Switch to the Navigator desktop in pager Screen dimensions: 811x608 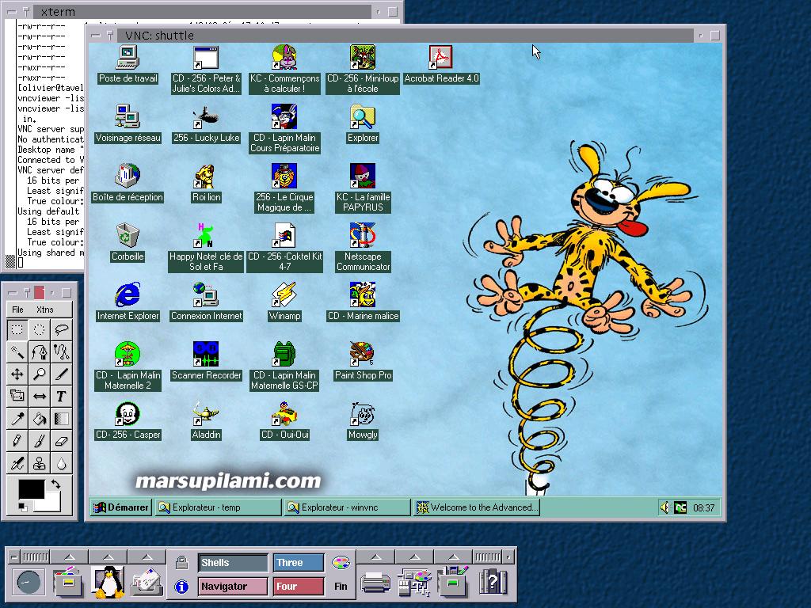click(233, 587)
